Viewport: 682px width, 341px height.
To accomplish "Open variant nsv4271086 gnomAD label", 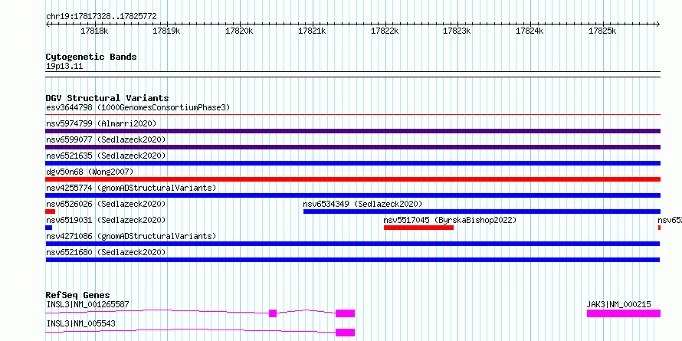I will 131,236.
